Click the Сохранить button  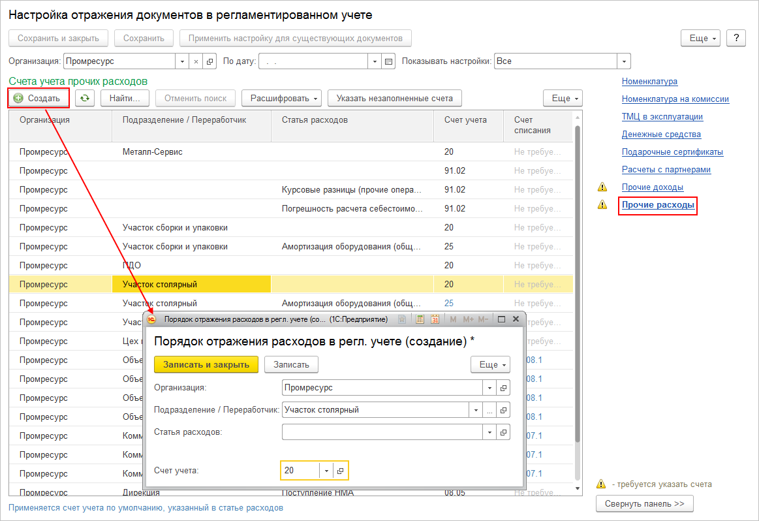click(x=144, y=38)
